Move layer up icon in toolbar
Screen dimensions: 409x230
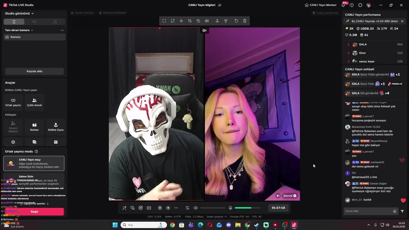pyautogui.click(x=217, y=21)
